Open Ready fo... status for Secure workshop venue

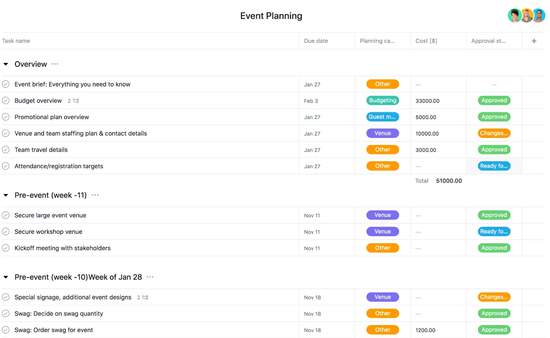(x=494, y=231)
